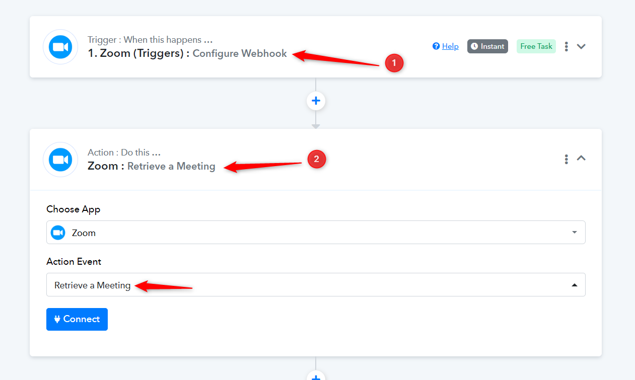Click the question mark help icon

point(436,46)
